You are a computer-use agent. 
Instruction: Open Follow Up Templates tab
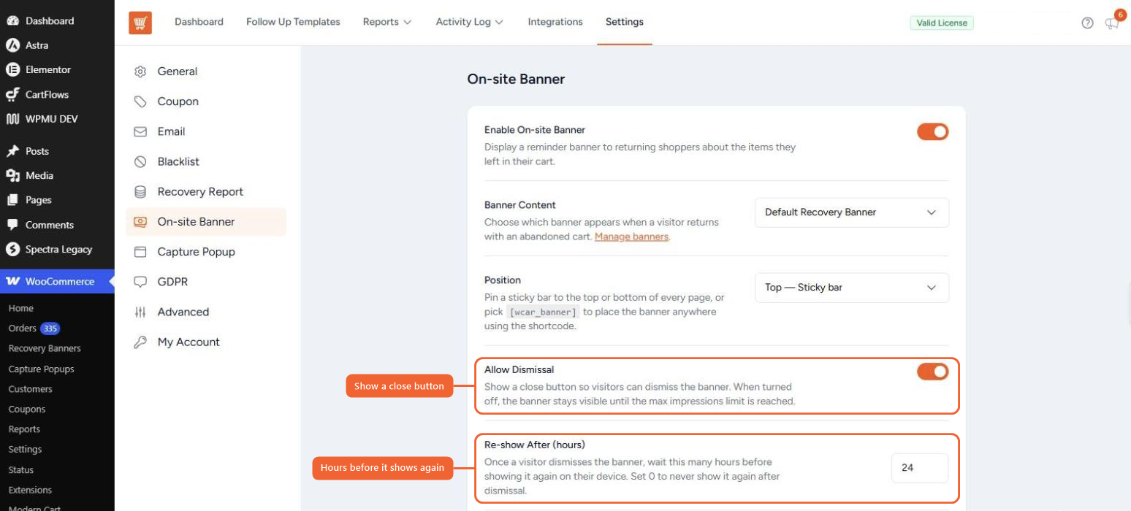pos(293,22)
